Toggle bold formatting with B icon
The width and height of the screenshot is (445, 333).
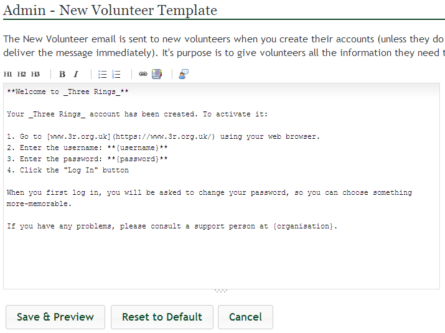(x=62, y=74)
